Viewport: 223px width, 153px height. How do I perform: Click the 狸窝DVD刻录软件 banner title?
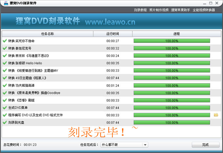click(x=48, y=21)
